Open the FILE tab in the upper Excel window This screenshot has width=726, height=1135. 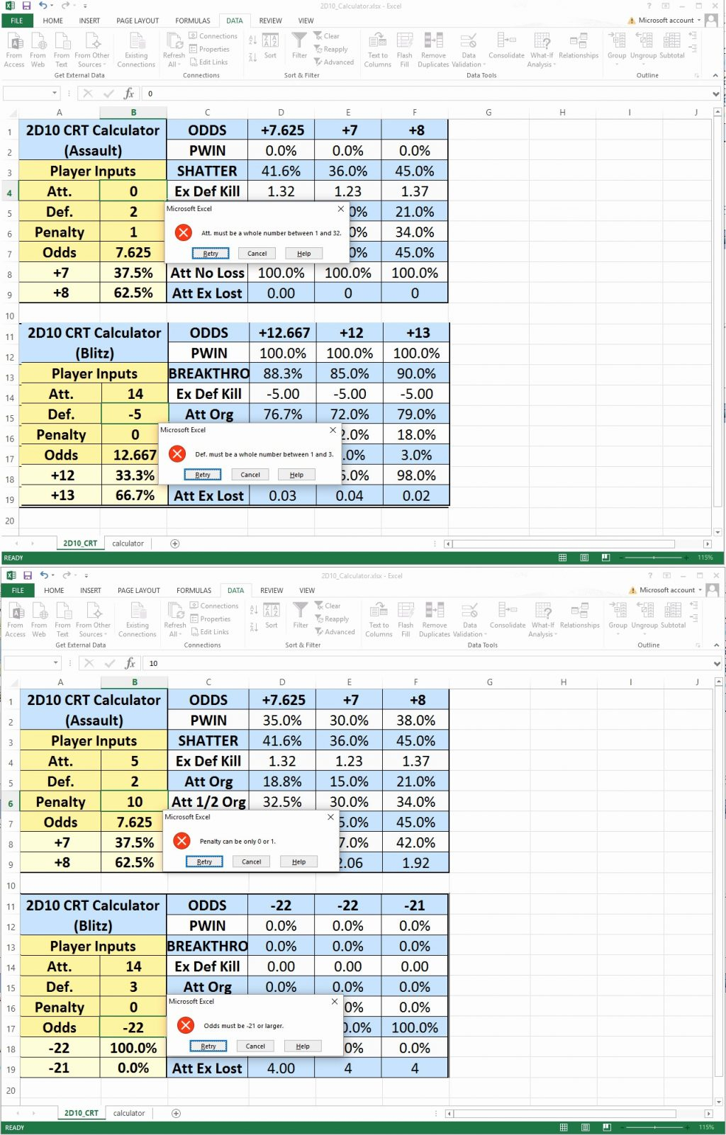coord(16,21)
